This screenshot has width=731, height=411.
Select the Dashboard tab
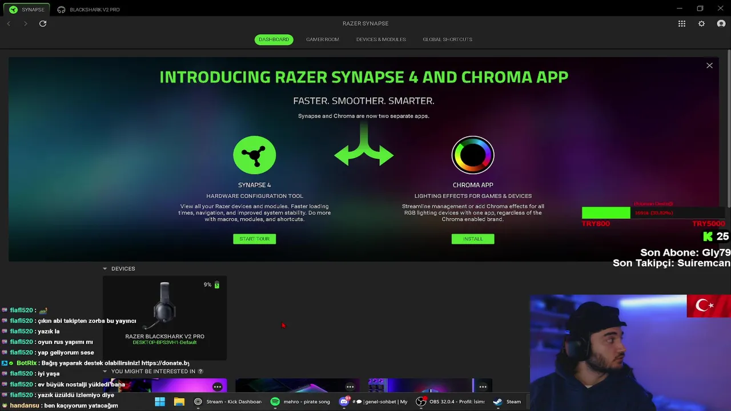pyautogui.click(x=274, y=39)
